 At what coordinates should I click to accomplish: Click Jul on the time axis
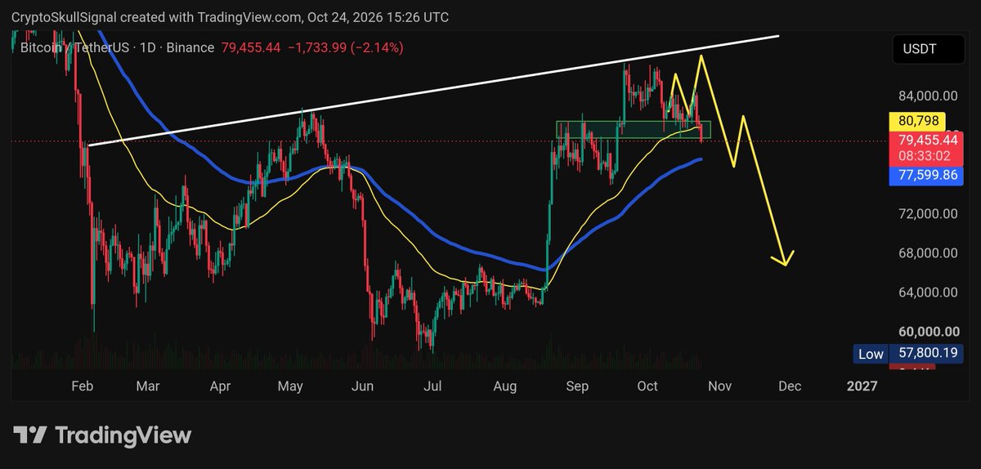point(434,386)
